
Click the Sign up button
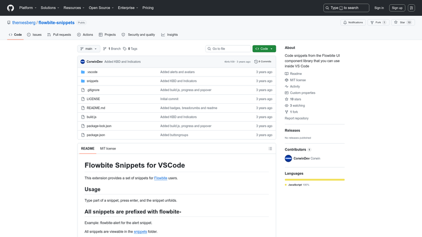coord(397,8)
